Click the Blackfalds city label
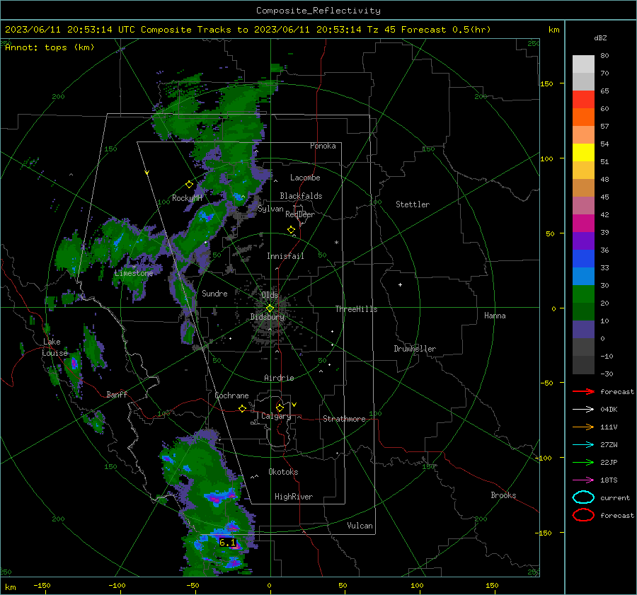Image resolution: width=637 pixels, height=595 pixels. pyautogui.click(x=301, y=196)
